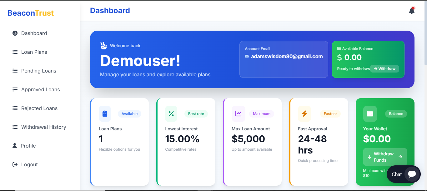
Task: Click the Available badge on Loan Plans card
Action: pyautogui.click(x=129, y=114)
